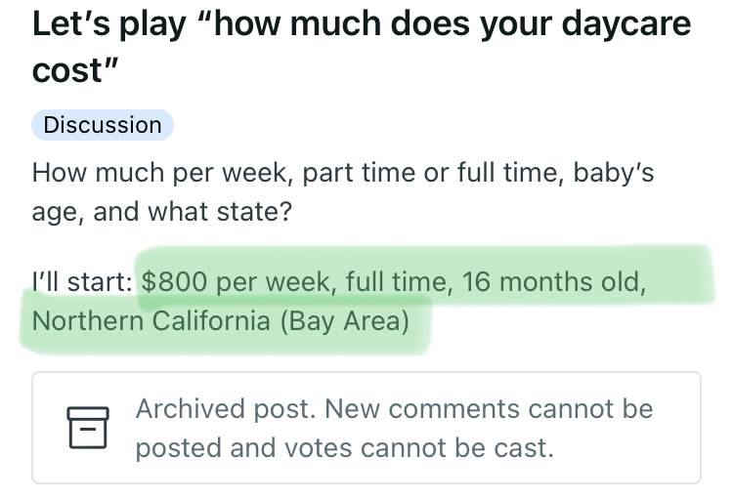Click the "Northern California" highlighted text

(x=151, y=321)
